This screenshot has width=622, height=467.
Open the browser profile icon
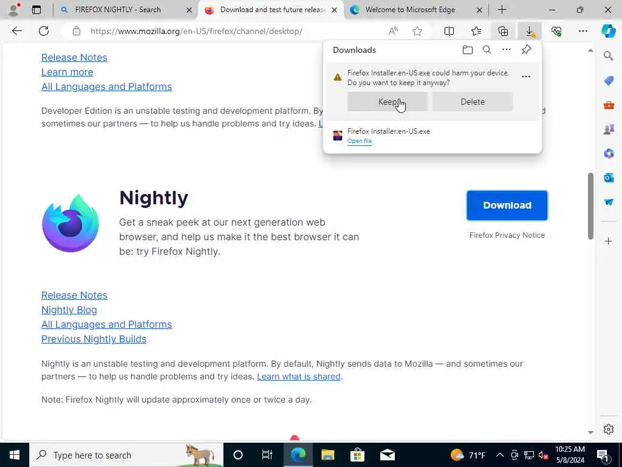point(14,10)
